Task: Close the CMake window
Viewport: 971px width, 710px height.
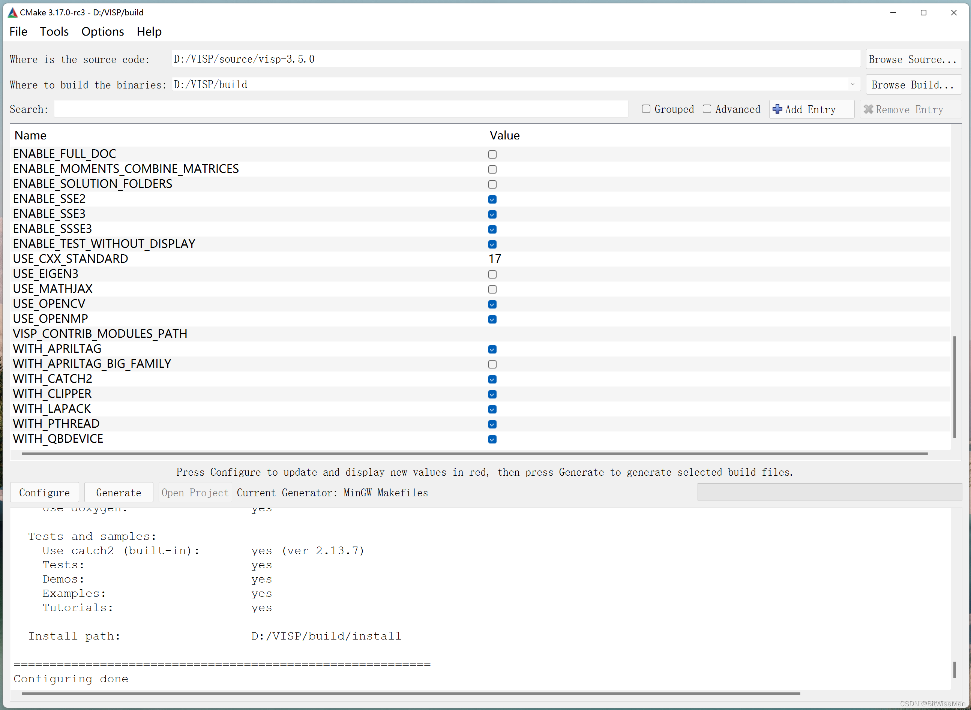Action: point(953,12)
